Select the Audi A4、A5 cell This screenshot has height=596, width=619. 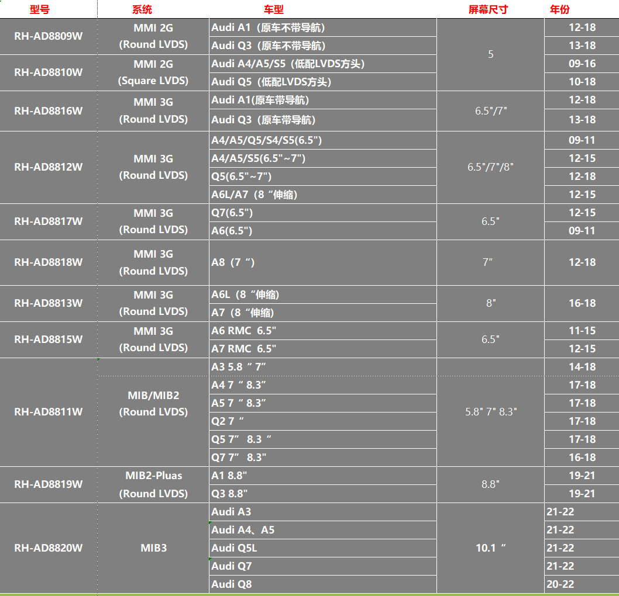[323, 531]
